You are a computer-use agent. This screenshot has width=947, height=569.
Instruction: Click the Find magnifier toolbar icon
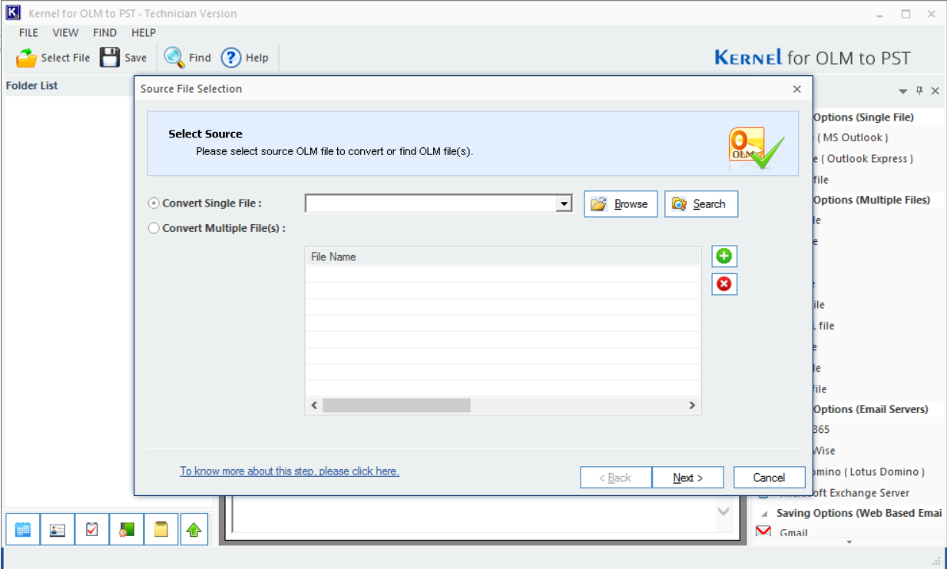pyautogui.click(x=174, y=58)
